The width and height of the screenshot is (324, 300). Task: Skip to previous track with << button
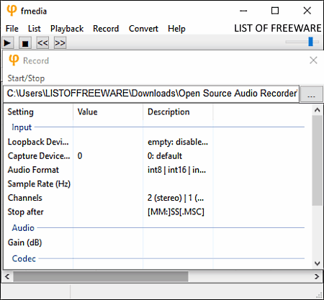point(42,43)
